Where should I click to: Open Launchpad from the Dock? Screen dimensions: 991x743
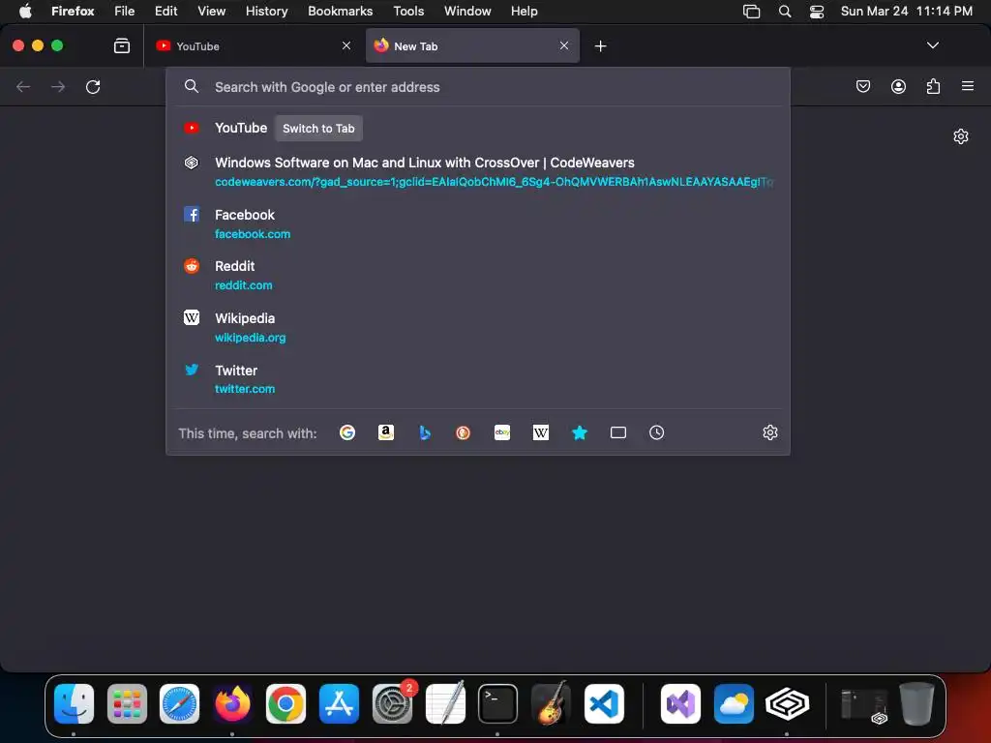(127, 703)
